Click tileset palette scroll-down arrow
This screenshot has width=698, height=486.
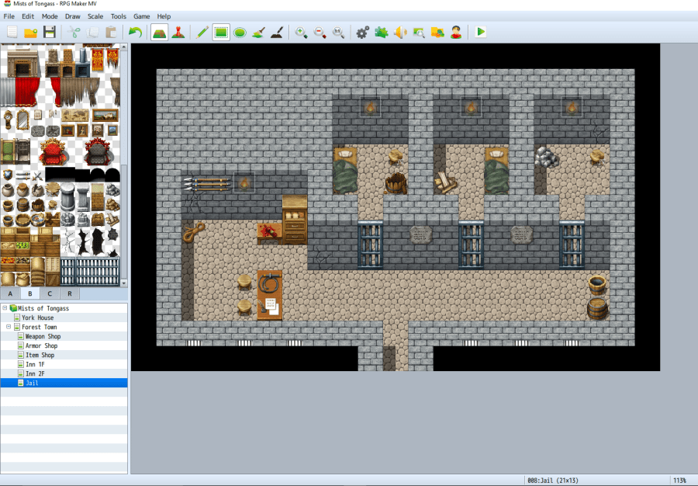tap(124, 282)
